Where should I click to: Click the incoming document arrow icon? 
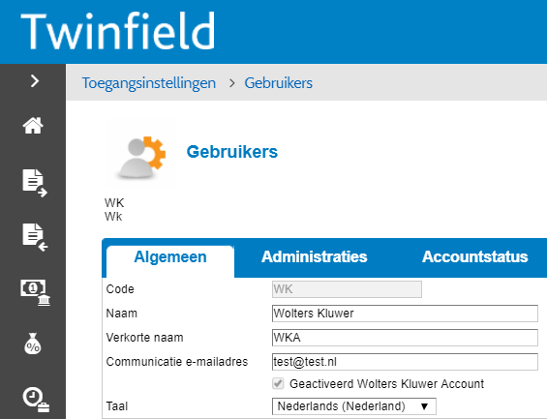click(35, 237)
